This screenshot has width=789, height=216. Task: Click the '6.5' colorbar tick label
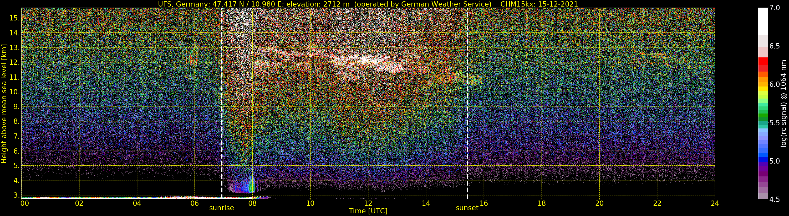pos(774,46)
